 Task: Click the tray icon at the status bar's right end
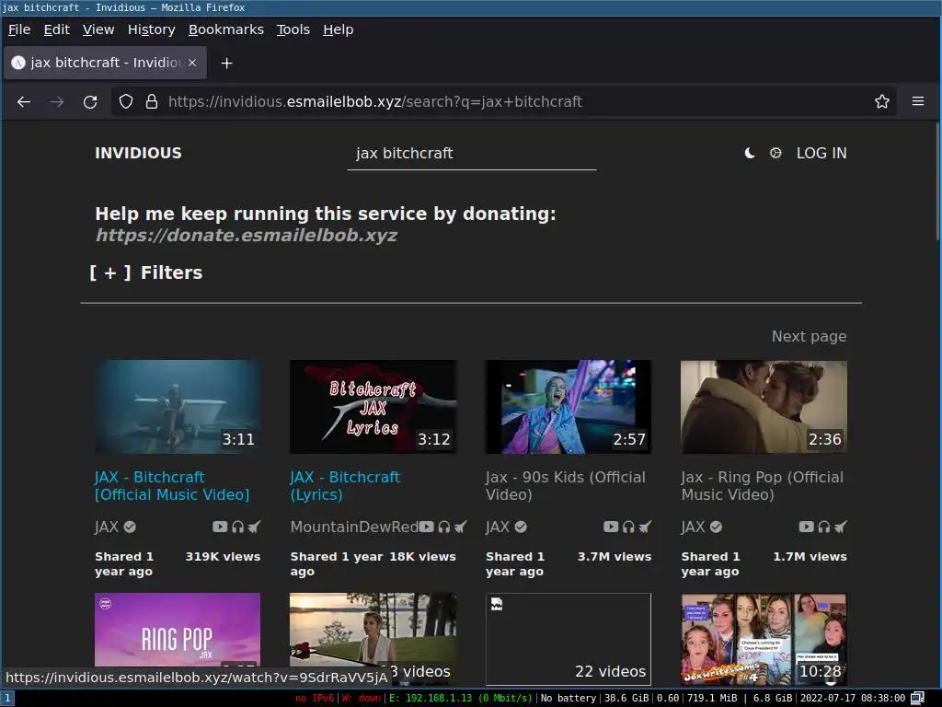[x=917, y=698]
